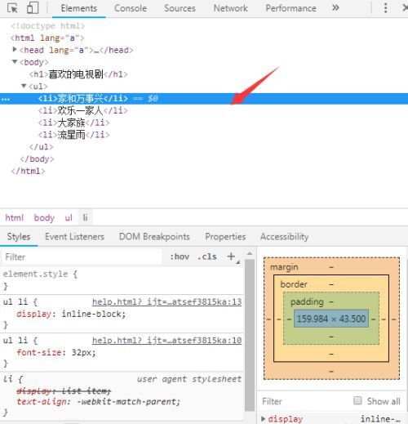408x424 pixels.
Task: Open the actions ellipsis on selected row
Action: tap(6, 100)
